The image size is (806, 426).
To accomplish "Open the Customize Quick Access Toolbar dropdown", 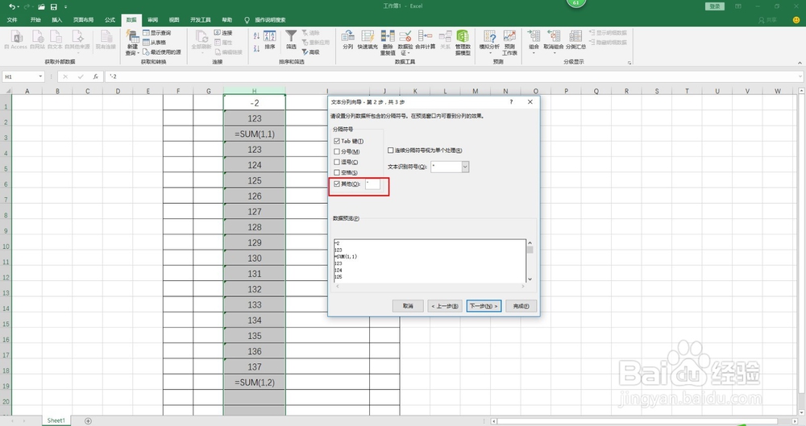I will tap(66, 6).
